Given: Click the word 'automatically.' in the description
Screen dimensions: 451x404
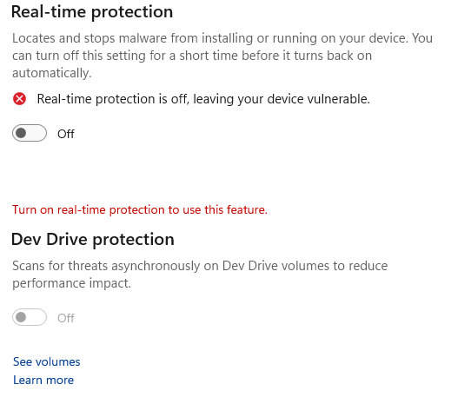Looking at the screenshot, I should click(52, 73).
